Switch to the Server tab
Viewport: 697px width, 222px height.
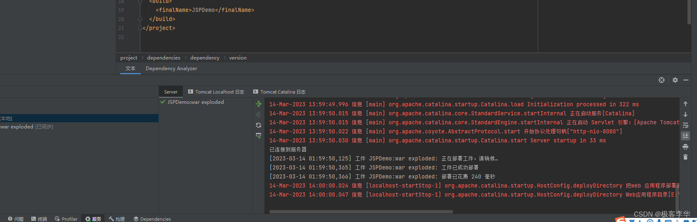pos(171,92)
